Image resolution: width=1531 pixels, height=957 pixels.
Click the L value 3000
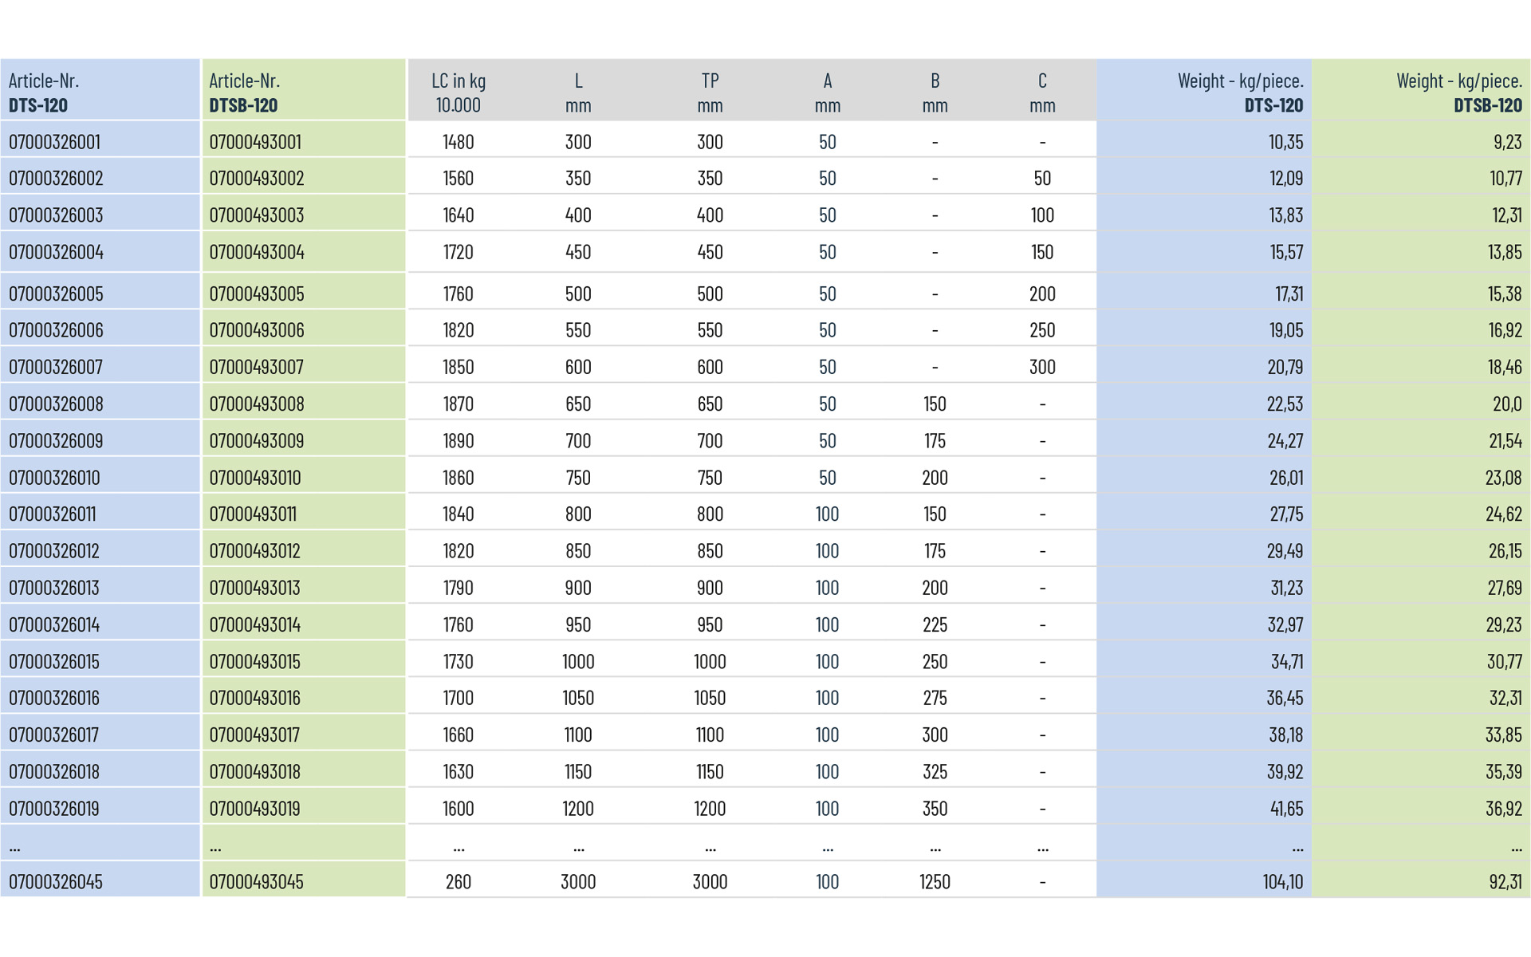tap(578, 882)
